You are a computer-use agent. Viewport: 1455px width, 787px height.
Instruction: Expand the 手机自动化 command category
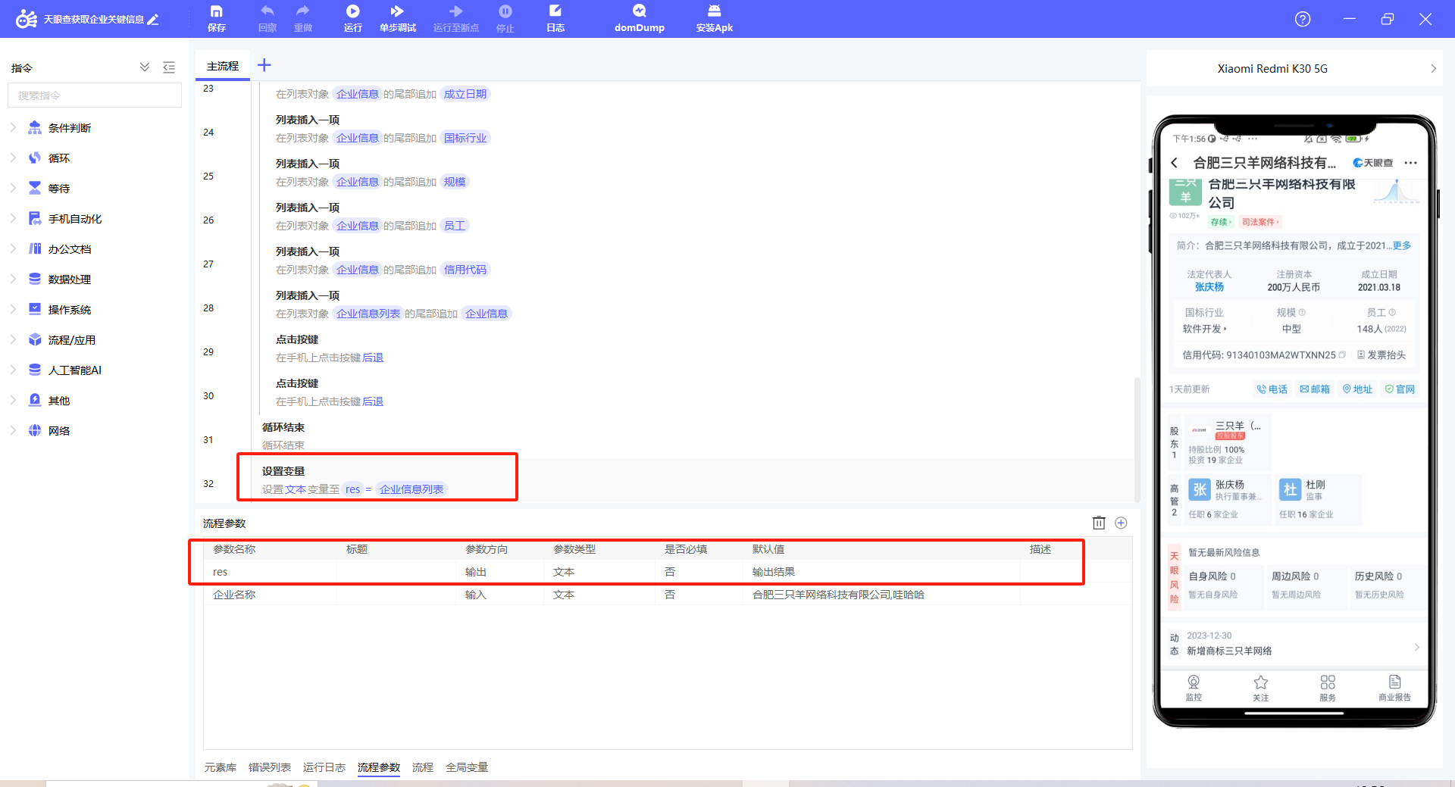pyautogui.click(x=13, y=219)
